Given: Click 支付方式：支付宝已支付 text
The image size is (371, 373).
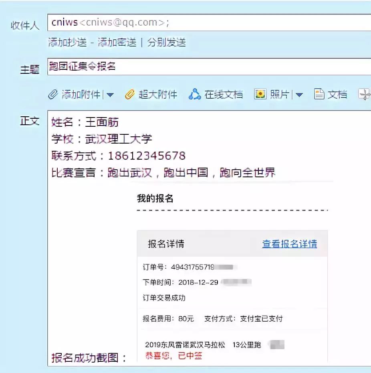Looking at the screenshot, I should (x=244, y=319).
